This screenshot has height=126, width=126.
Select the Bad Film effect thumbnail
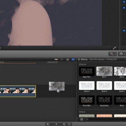(x=87, y=71)
